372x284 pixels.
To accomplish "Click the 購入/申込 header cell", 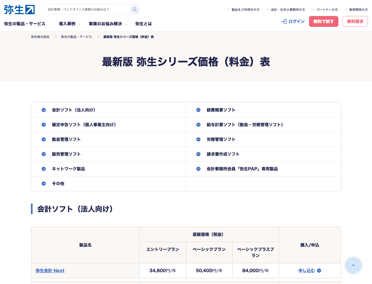I will (310, 245).
